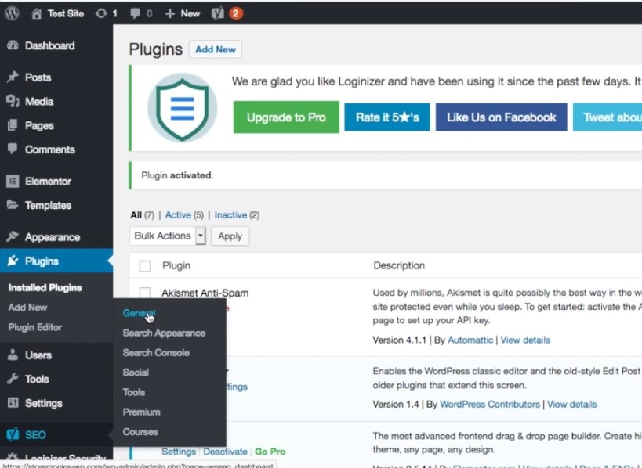Click the Tweet about button
This screenshot has width=642, height=468.
tap(608, 117)
